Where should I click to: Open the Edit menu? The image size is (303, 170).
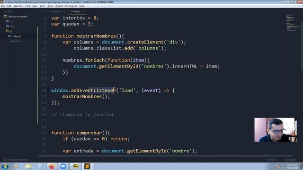[x=9, y=6]
